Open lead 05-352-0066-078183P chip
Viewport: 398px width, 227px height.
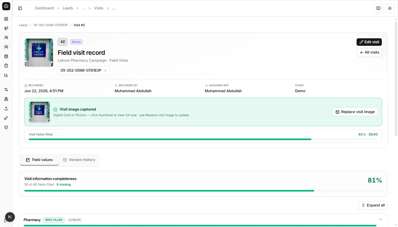tap(83, 70)
